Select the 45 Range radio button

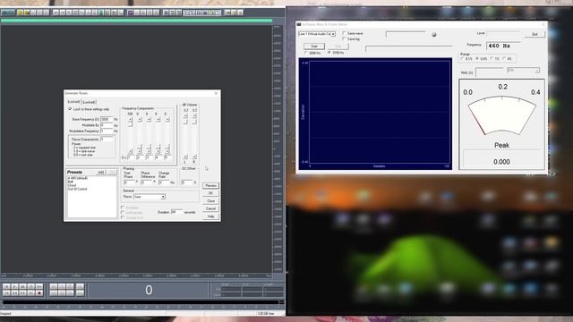(x=504, y=58)
